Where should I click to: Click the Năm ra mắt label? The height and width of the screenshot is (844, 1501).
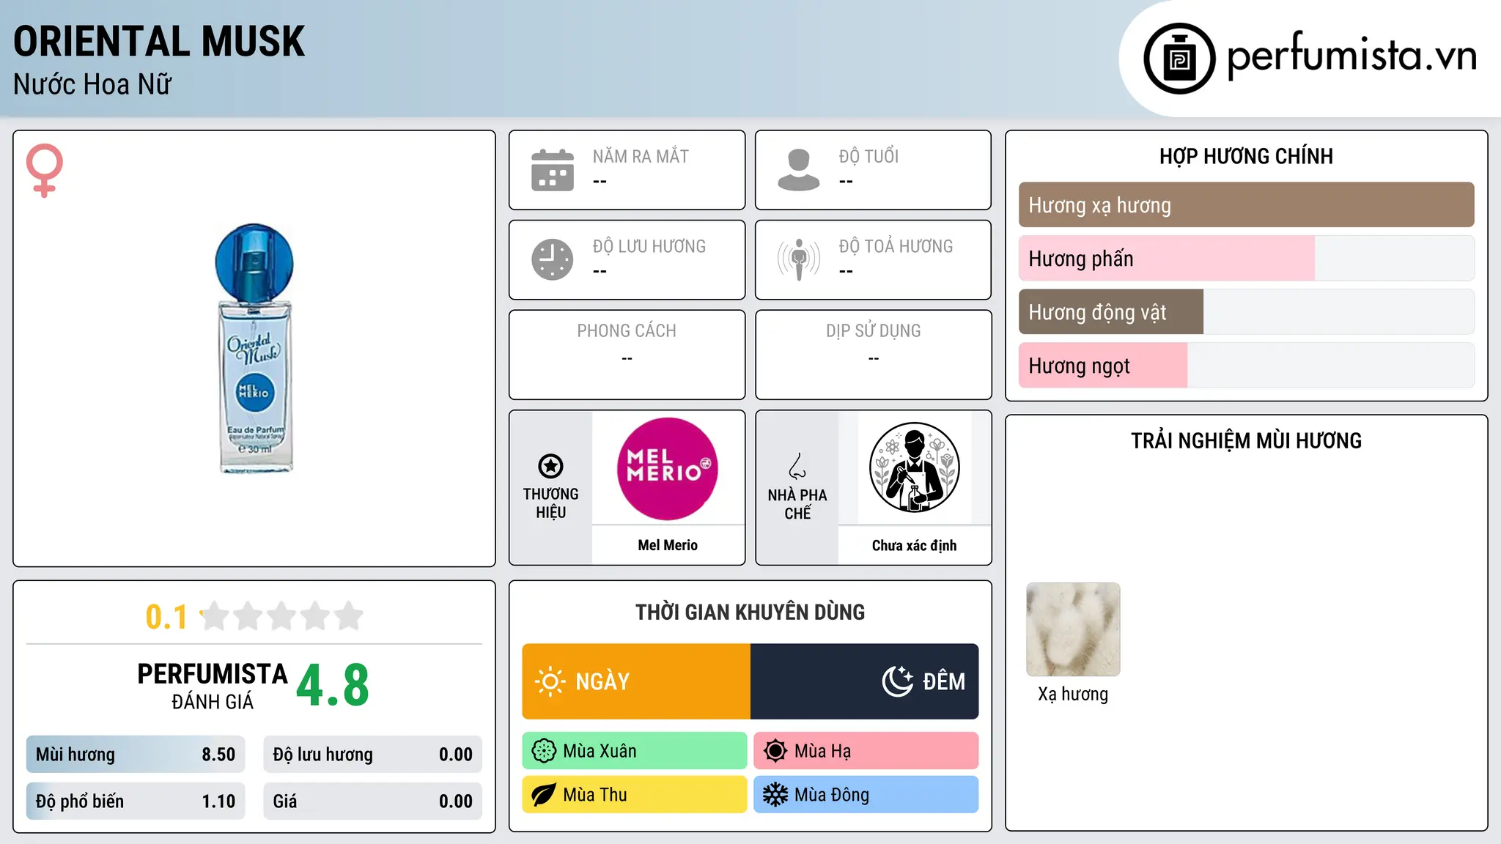[641, 157]
